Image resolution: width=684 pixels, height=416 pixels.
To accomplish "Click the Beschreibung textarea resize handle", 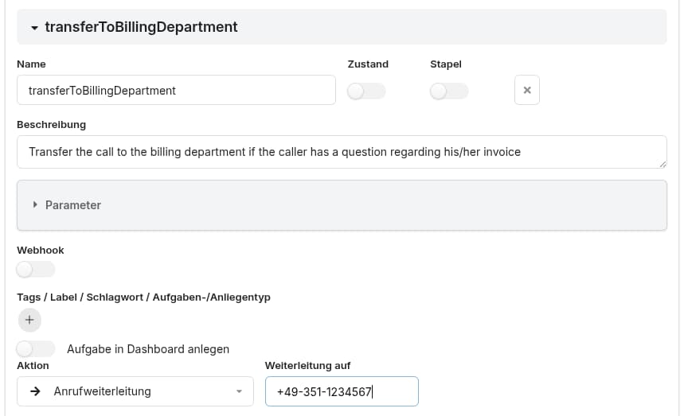I will (662, 163).
